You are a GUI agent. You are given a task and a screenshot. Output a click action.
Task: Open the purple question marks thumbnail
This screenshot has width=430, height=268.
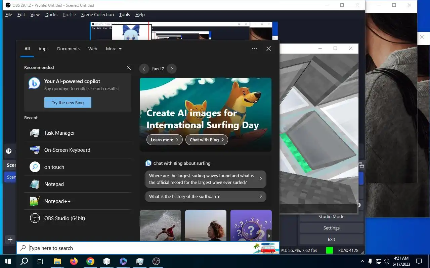click(x=251, y=225)
